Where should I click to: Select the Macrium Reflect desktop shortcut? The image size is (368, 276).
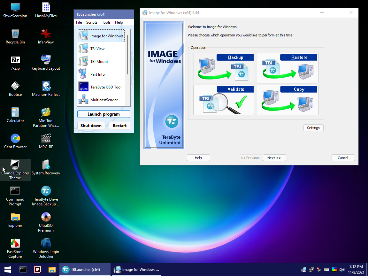46,89
